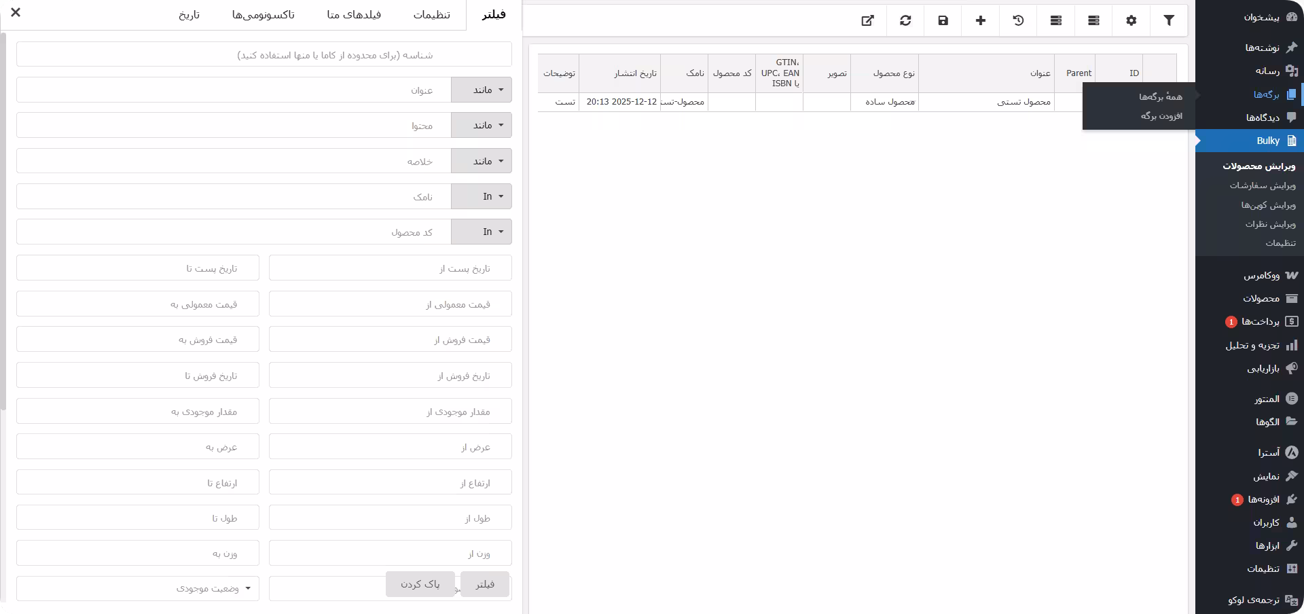The image size is (1304, 614).
Task: Open ویرایش سفارشات submenu link
Action: click(x=1263, y=185)
